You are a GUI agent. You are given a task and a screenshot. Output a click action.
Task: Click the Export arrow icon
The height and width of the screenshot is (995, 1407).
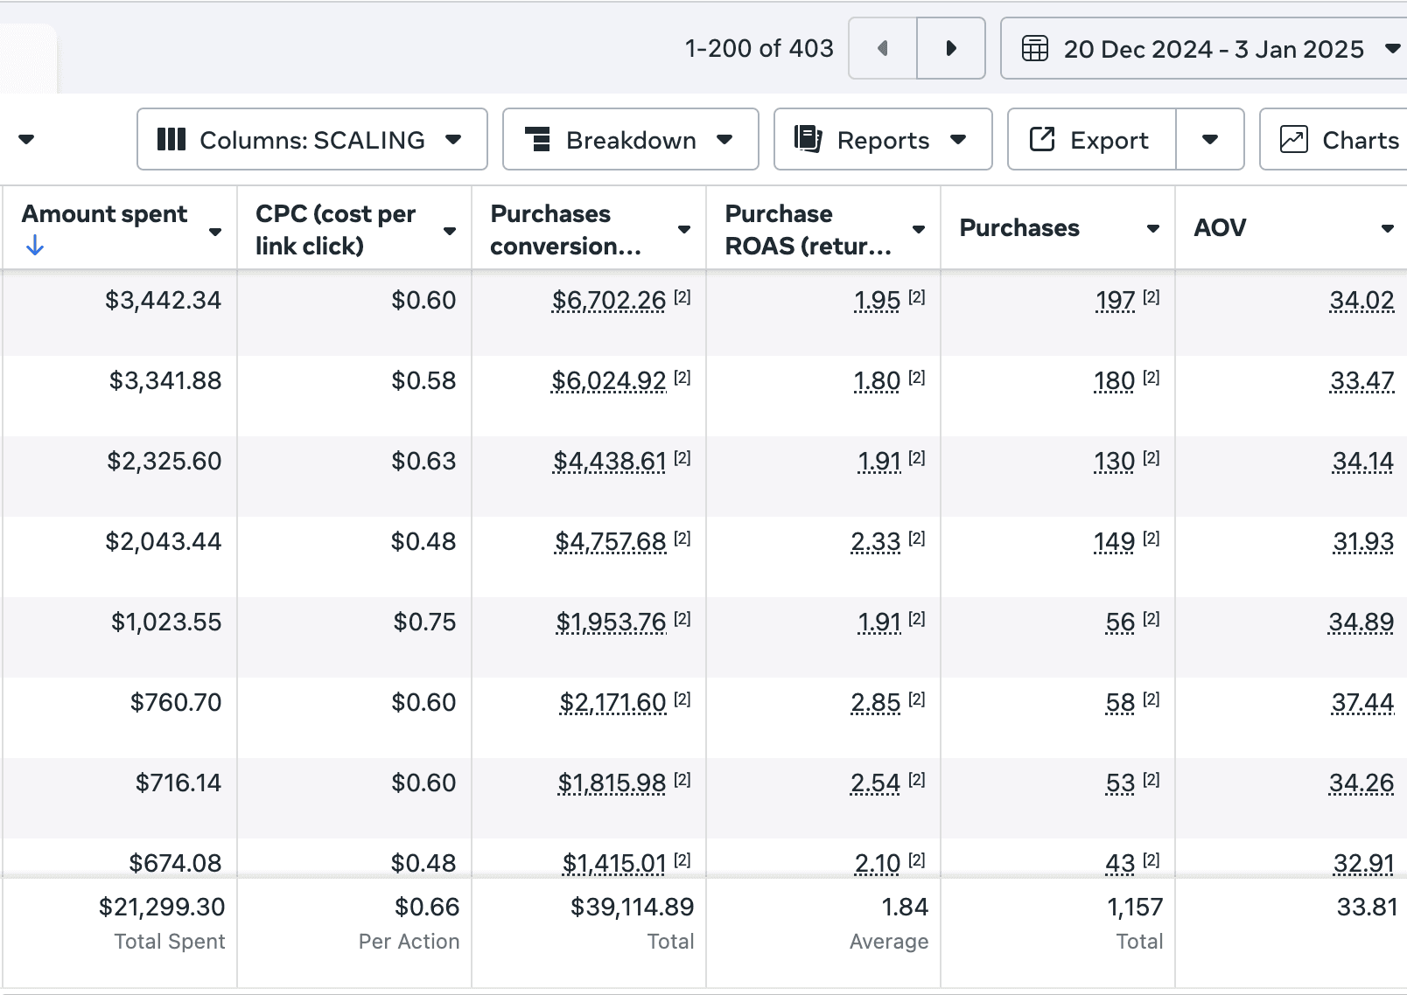(x=1042, y=139)
